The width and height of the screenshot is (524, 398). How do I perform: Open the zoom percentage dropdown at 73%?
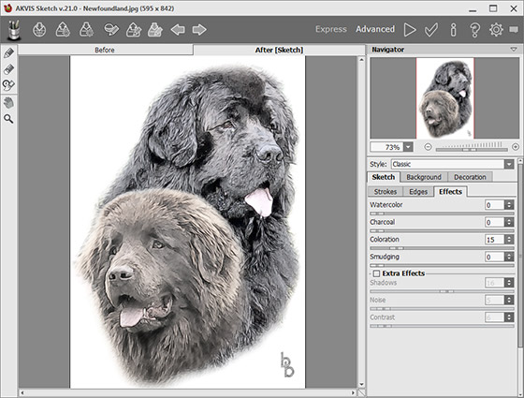[x=408, y=147]
